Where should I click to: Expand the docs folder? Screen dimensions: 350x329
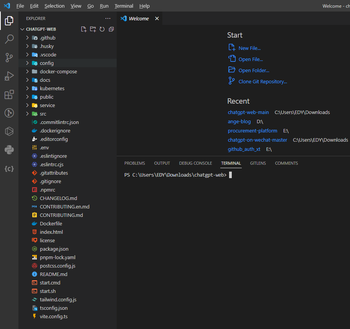27,80
